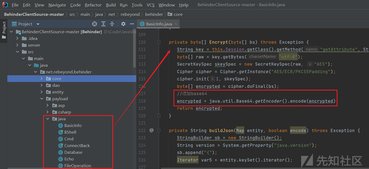Viewport: 369px width, 169px height.
Task: Switch to the BasicInfo.java editor tab
Action: (x=159, y=24)
